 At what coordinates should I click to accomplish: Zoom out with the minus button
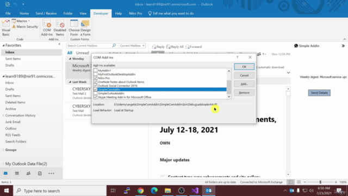click(305, 182)
